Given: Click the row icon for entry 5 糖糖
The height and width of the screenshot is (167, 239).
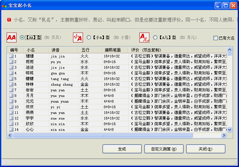Looking at the screenshot, I should pyautogui.click(x=11, y=79).
